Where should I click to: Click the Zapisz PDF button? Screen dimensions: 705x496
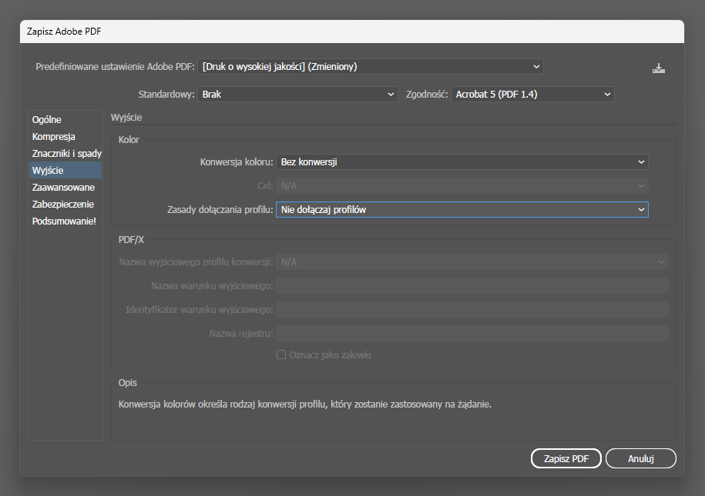tap(566, 458)
